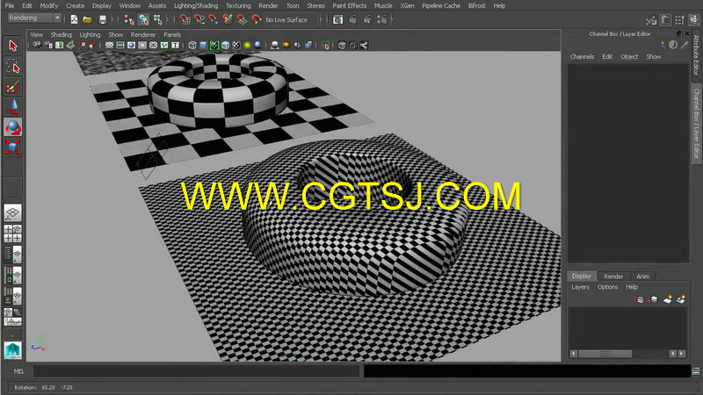The width and height of the screenshot is (703, 395).
Task: Create a new scene file
Action: [74, 19]
